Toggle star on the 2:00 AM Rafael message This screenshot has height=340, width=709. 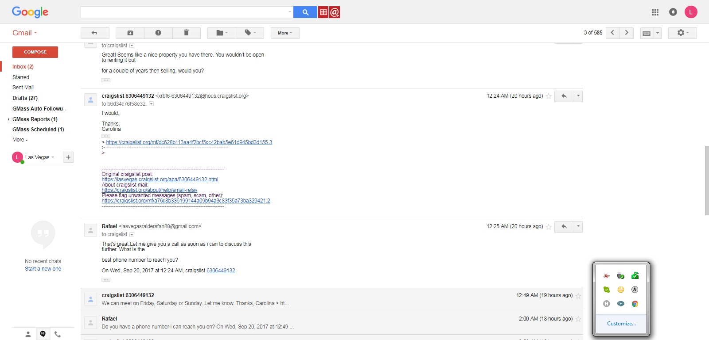tap(578, 319)
